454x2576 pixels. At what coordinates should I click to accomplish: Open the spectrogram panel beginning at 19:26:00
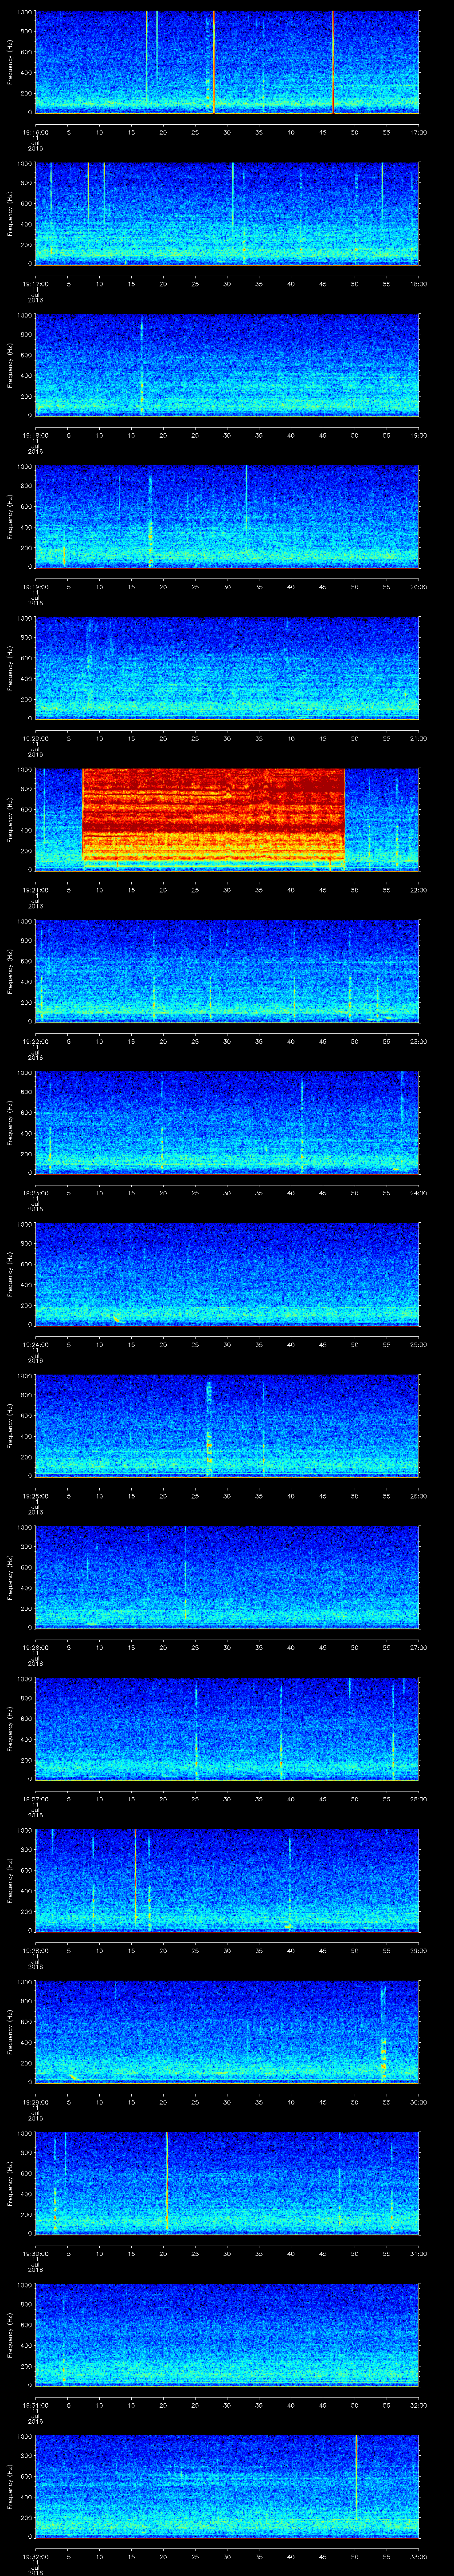[x=227, y=1577]
